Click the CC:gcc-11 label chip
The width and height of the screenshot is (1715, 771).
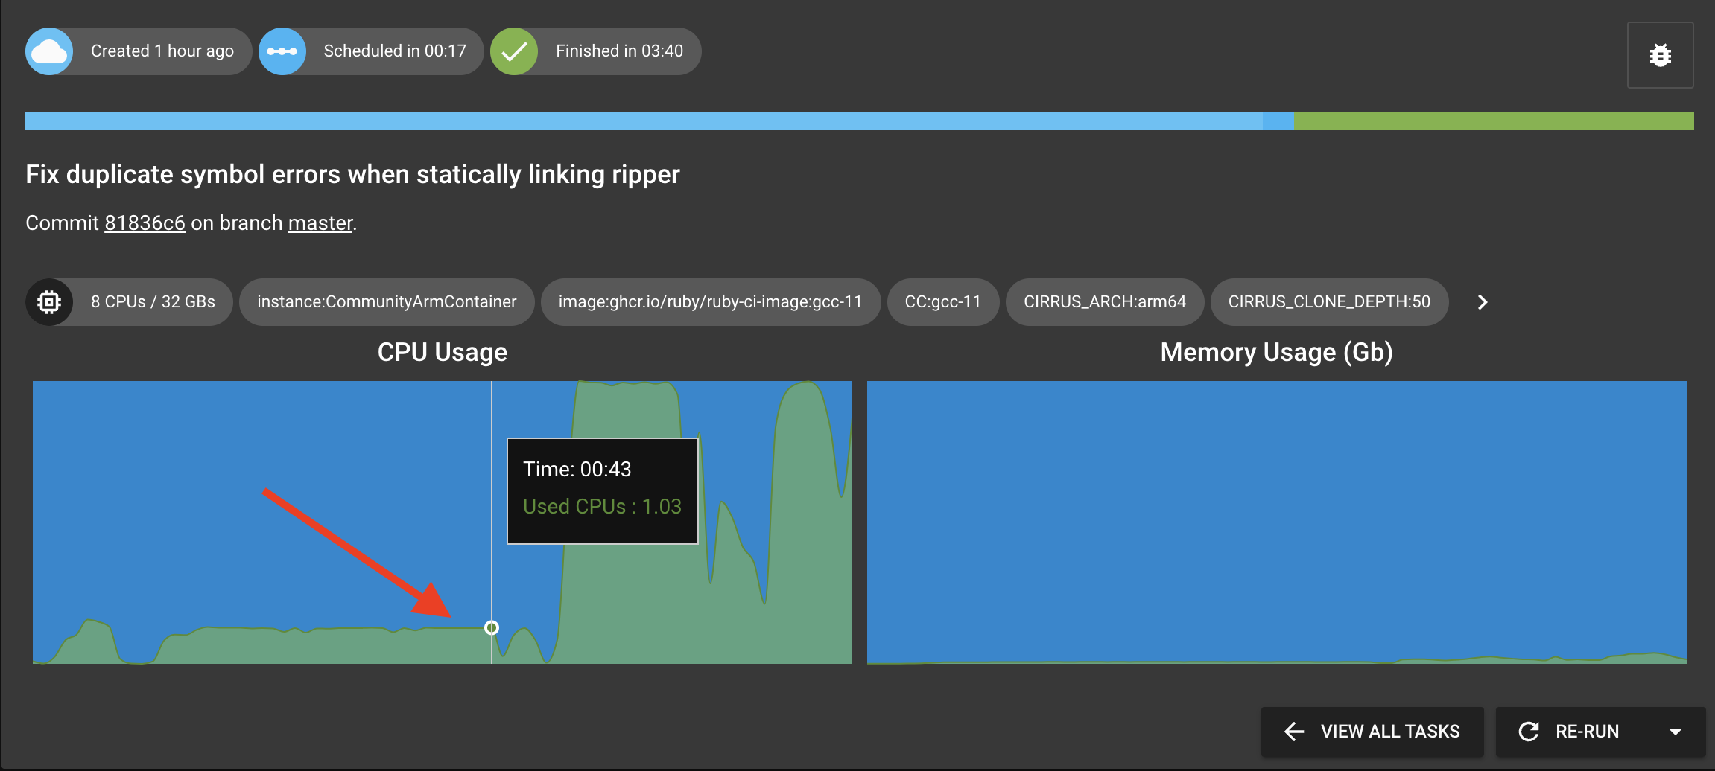942,302
